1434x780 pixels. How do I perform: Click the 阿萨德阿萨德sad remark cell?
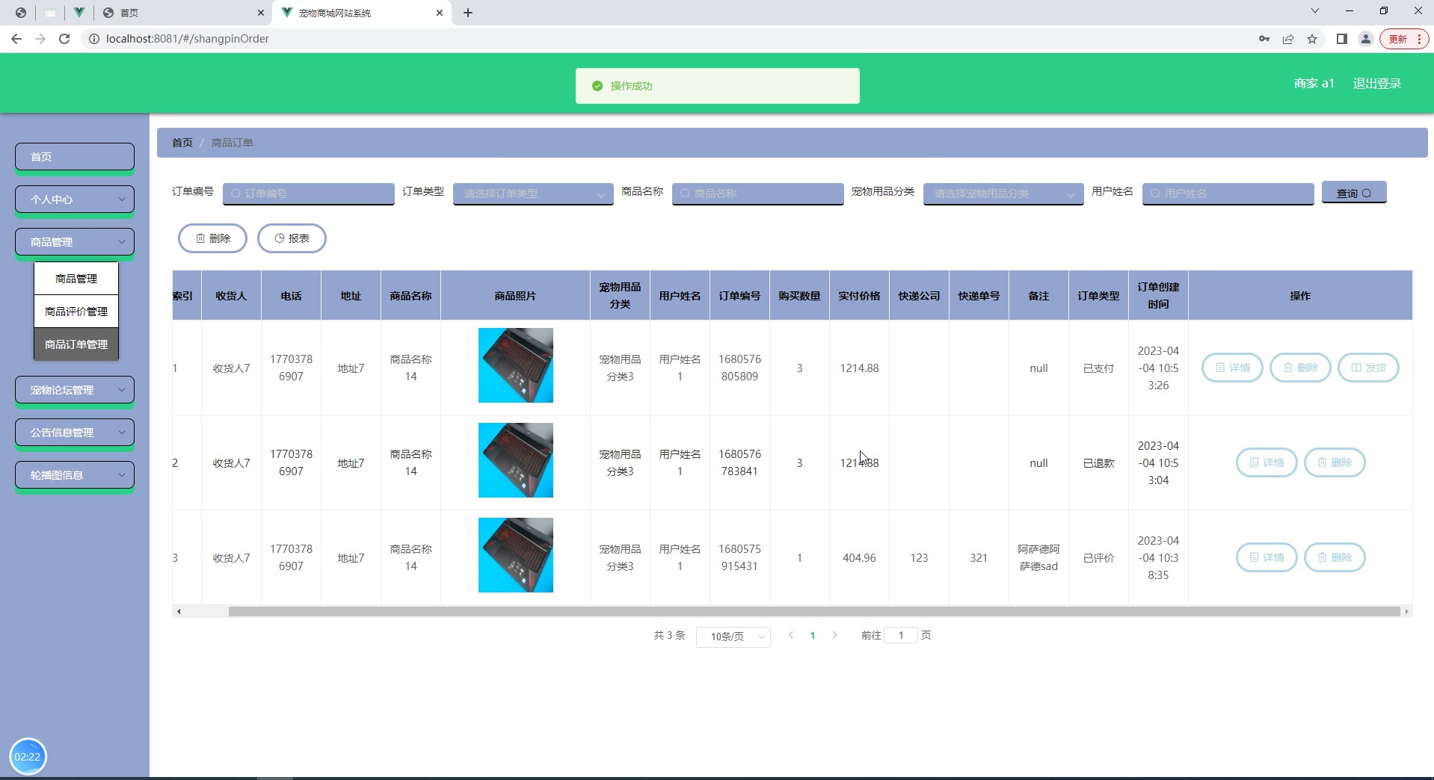coord(1038,557)
